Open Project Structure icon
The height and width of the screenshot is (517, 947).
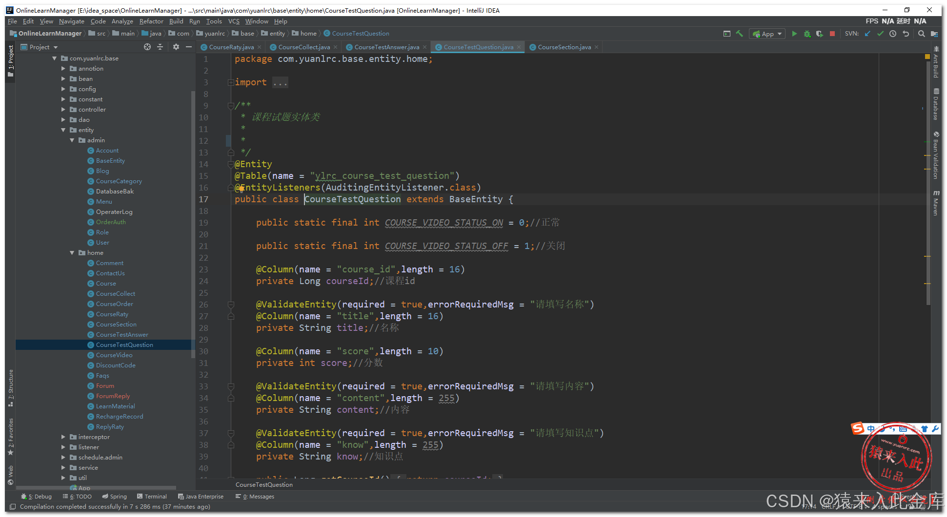934,34
